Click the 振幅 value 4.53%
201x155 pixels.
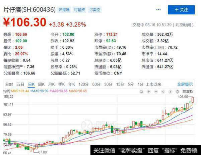pos(68,54)
